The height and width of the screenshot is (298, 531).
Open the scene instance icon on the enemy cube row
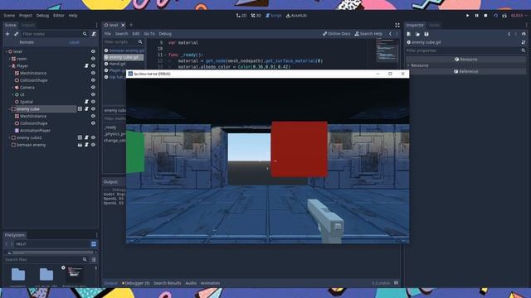pos(80,108)
